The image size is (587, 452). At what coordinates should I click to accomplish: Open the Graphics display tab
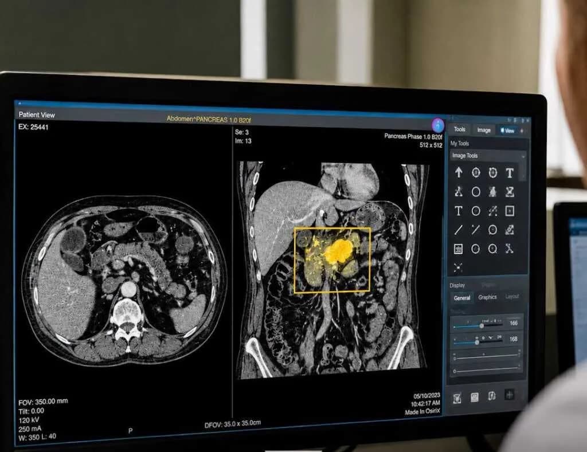(x=487, y=297)
